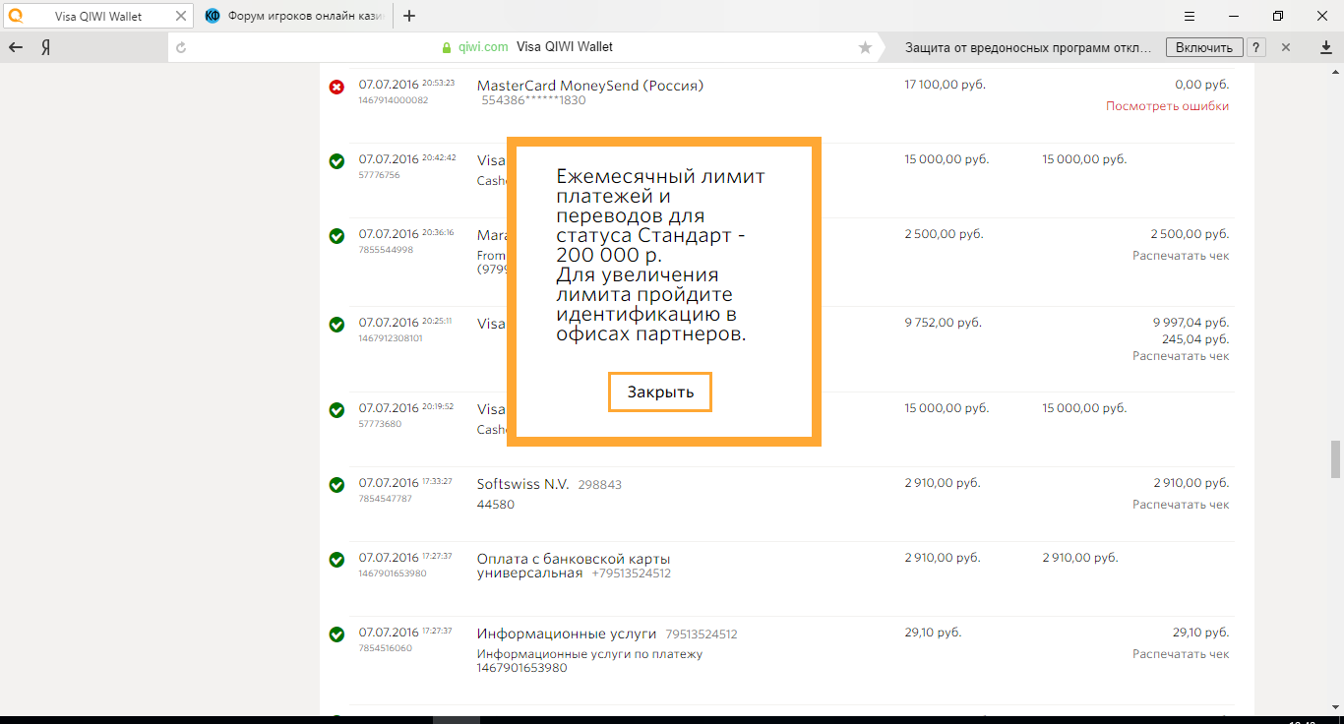1344x724 pixels.
Task: Go back using the arrow button
Action: click(x=16, y=47)
